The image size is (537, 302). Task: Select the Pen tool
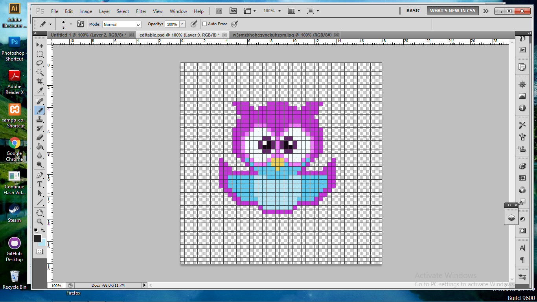tap(40, 175)
